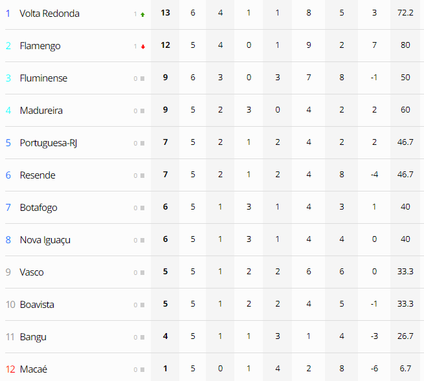Click the gray square icon in Bangu row

pyautogui.click(x=142, y=337)
